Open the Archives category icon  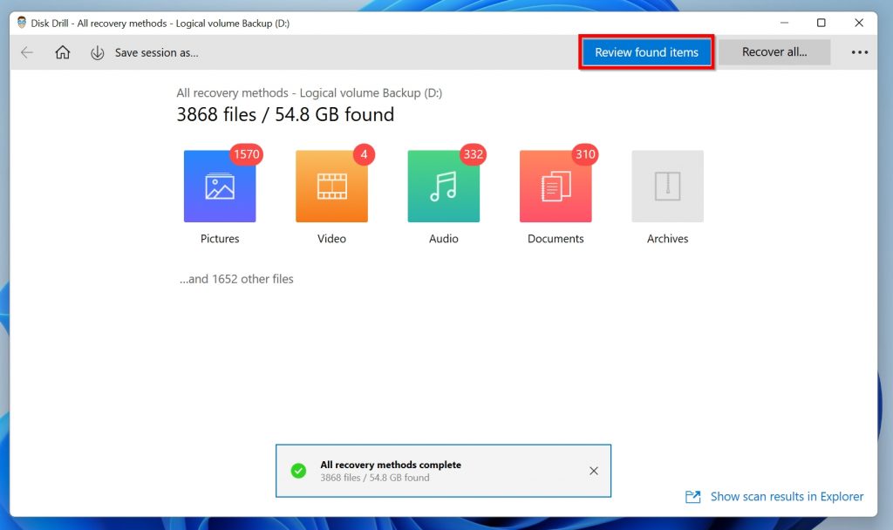(667, 186)
